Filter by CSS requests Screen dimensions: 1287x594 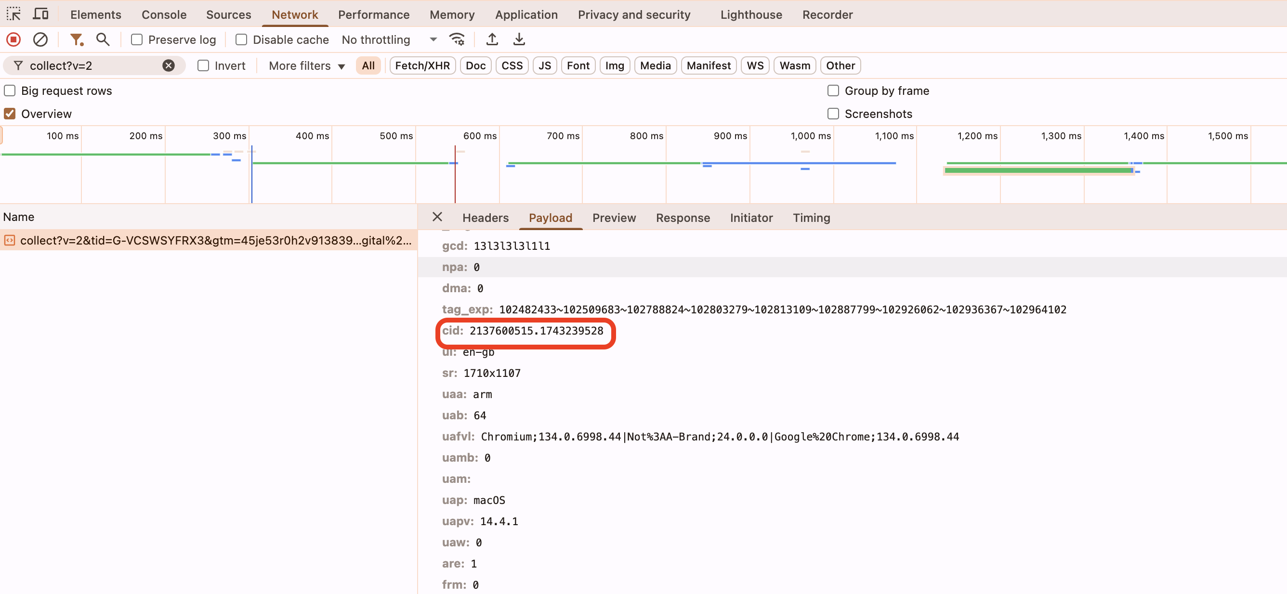512,66
